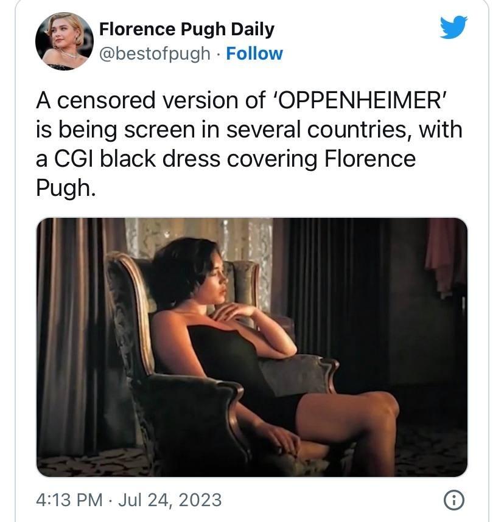Click 'CGI black dress' in the tweet text
This screenshot has height=522, width=504.
[x=137, y=159]
